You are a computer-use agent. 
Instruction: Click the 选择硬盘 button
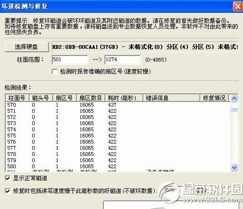(27, 47)
